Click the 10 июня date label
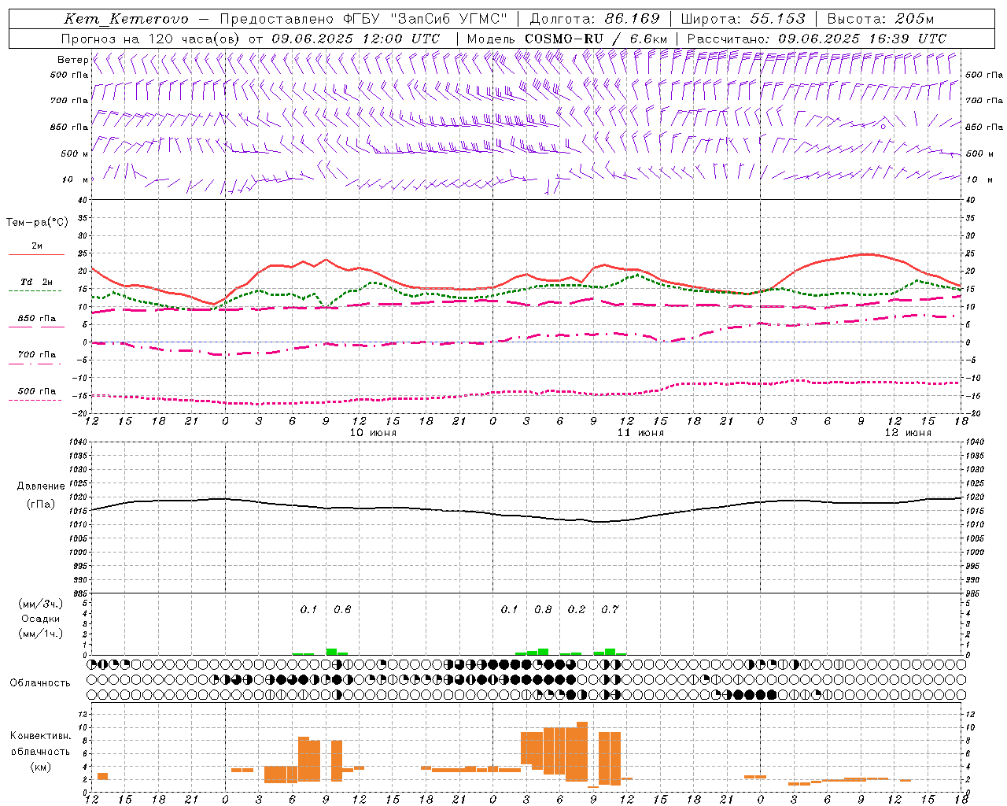Viewport: 1007px width, 806px height. click(373, 433)
